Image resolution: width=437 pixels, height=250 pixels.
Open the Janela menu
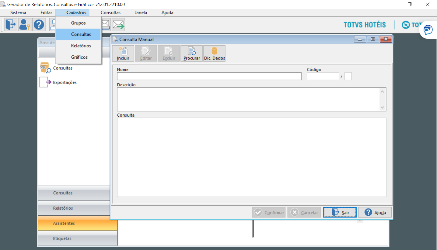click(x=141, y=12)
